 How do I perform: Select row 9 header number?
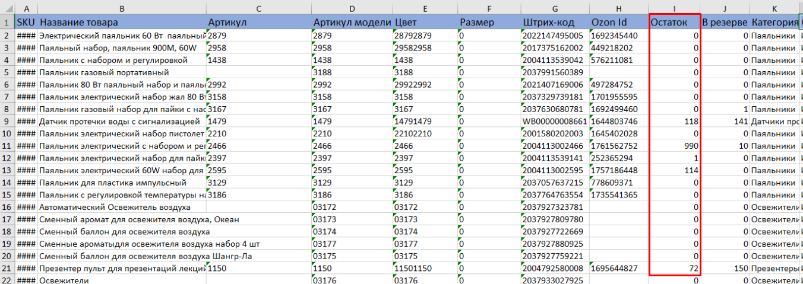(7, 122)
